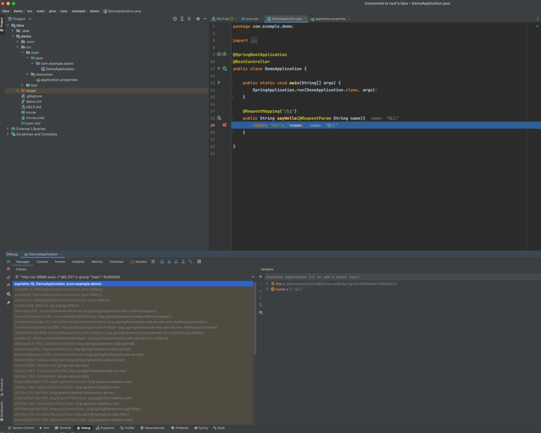Expand Scratches and Consoles node
541x433 pixels.
8,134
